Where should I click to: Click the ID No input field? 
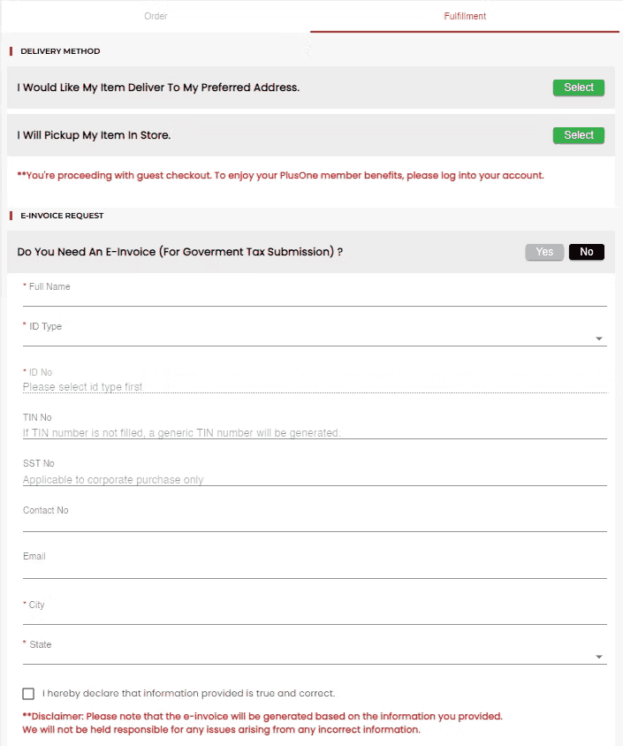pos(315,386)
